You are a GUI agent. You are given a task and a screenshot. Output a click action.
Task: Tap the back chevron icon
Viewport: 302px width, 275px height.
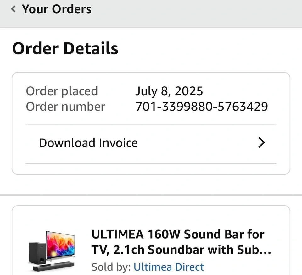(x=13, y=9)
